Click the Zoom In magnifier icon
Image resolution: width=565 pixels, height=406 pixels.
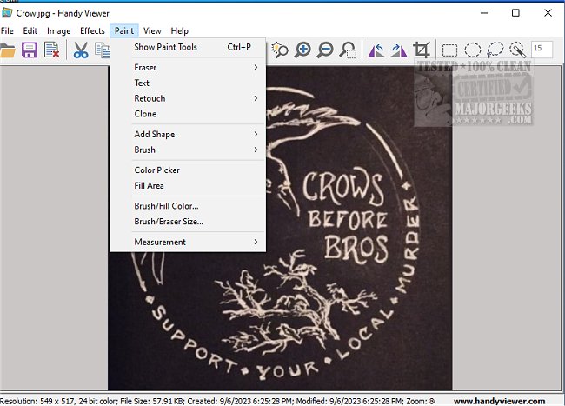(302, 50)
